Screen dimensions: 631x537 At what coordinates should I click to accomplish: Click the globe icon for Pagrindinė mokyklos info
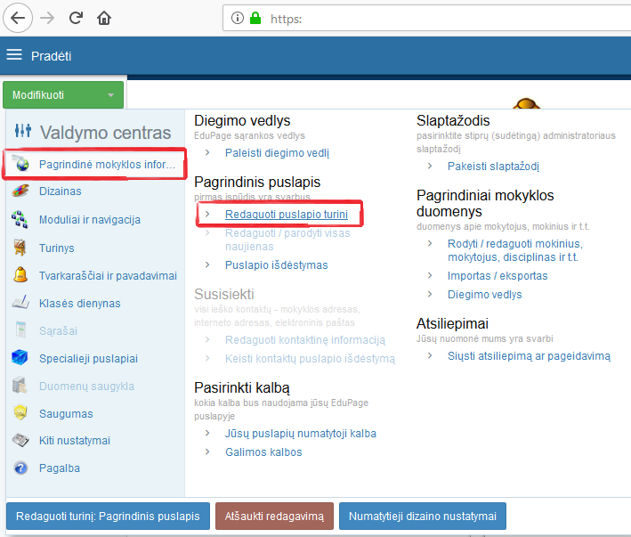point(21,164)
